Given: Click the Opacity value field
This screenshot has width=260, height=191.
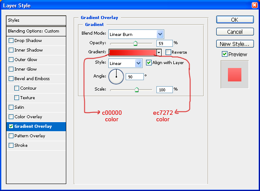Looking at the screenshot, I should [x=165, y=43].
